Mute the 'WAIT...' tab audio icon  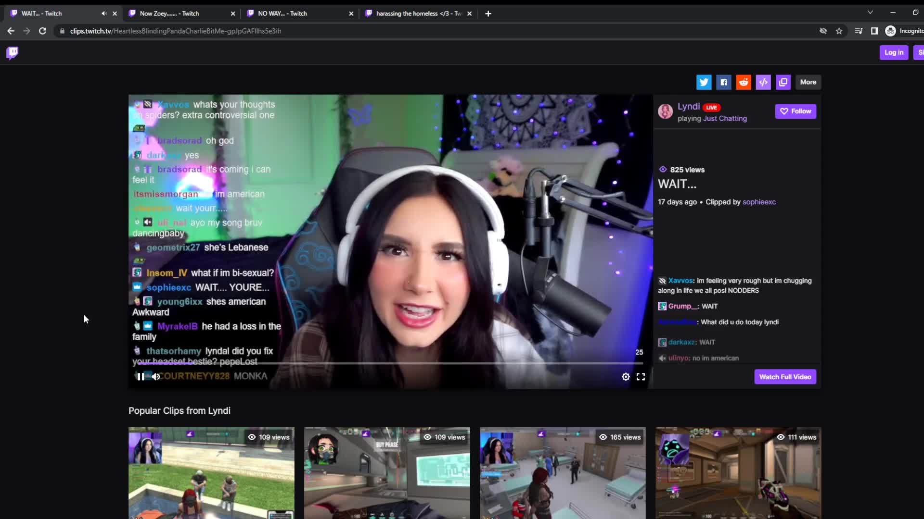[104, 13]
